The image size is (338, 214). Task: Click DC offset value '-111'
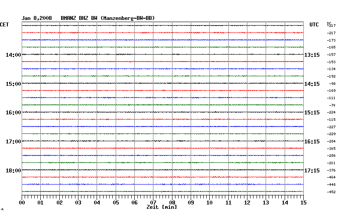click(331, 98)
